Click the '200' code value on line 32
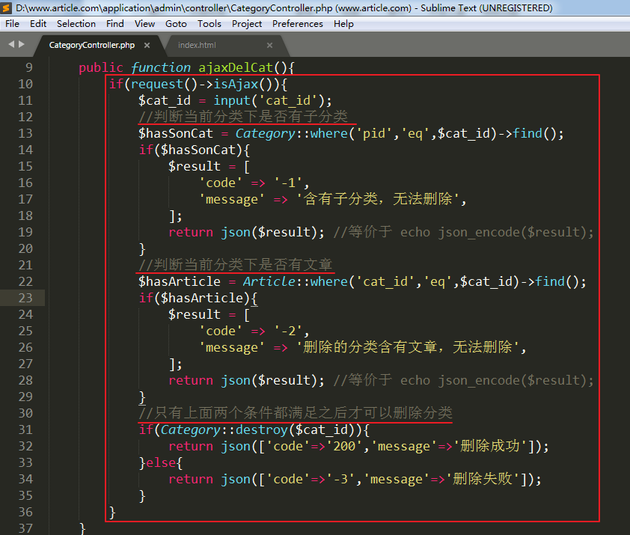The image size is (630, 535). pos(344,447)
